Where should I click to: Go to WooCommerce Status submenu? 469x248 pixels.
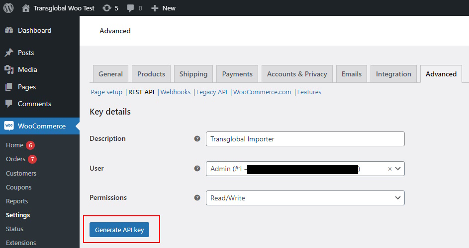[x=14, y=229]
